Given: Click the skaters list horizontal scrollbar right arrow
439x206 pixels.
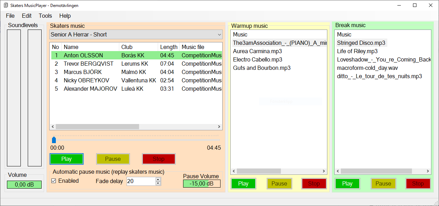Looking at the screenshot, I should point(219,127).
